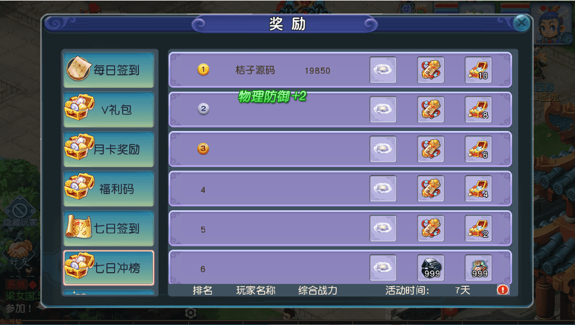Select the 月卡奖励 monthly card tab

pyautogui.click(x=108, y=149)
